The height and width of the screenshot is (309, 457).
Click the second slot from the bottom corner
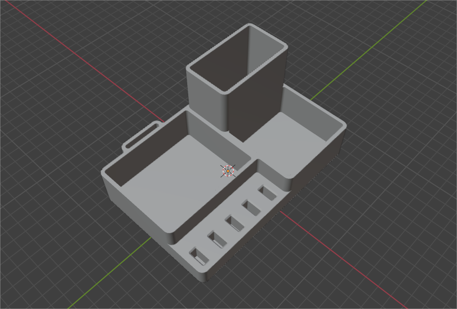[217, 239]
